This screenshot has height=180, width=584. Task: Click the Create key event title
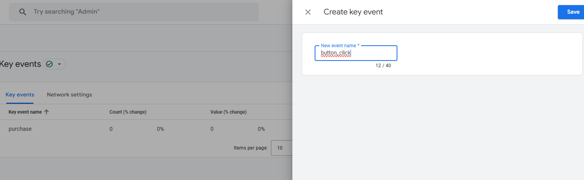(x=353, y=12)
